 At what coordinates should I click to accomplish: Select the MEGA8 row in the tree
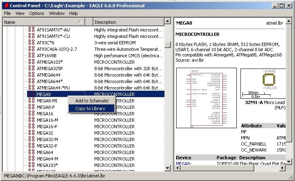[96, 94]
